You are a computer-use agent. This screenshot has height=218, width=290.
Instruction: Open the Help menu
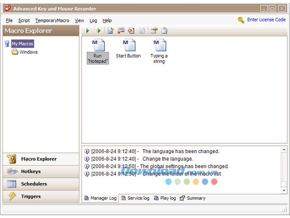[x=107, y=20]
